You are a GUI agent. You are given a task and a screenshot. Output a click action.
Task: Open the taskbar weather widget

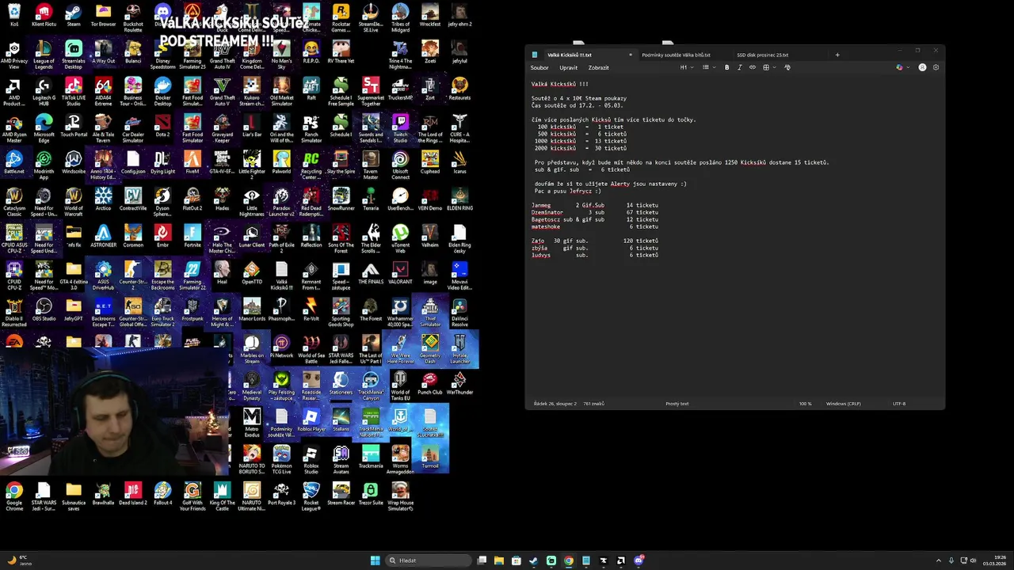point(19,560)
